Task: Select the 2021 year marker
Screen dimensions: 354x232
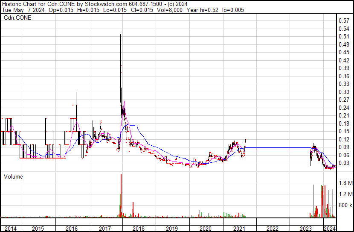Action: (x=239, y=229)
